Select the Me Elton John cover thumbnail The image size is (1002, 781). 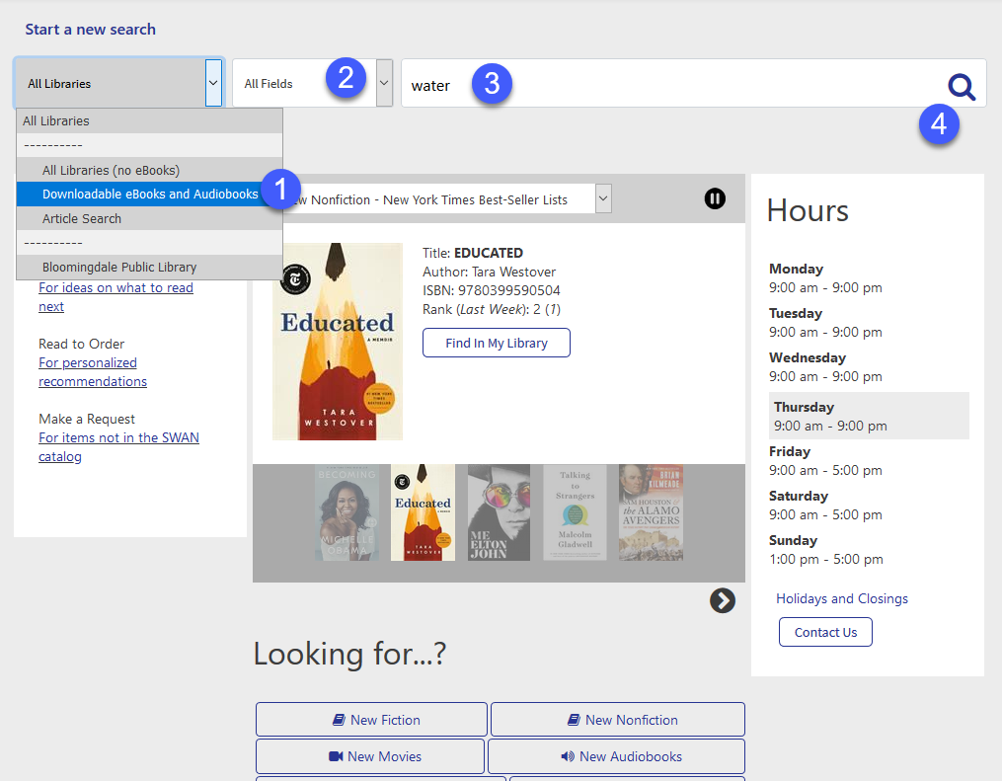point(499,512)
